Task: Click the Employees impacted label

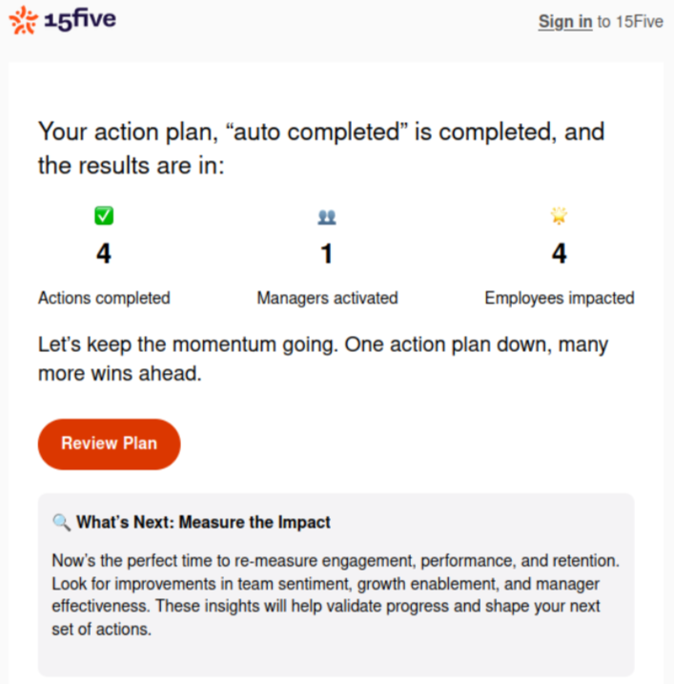Action: 560,298
